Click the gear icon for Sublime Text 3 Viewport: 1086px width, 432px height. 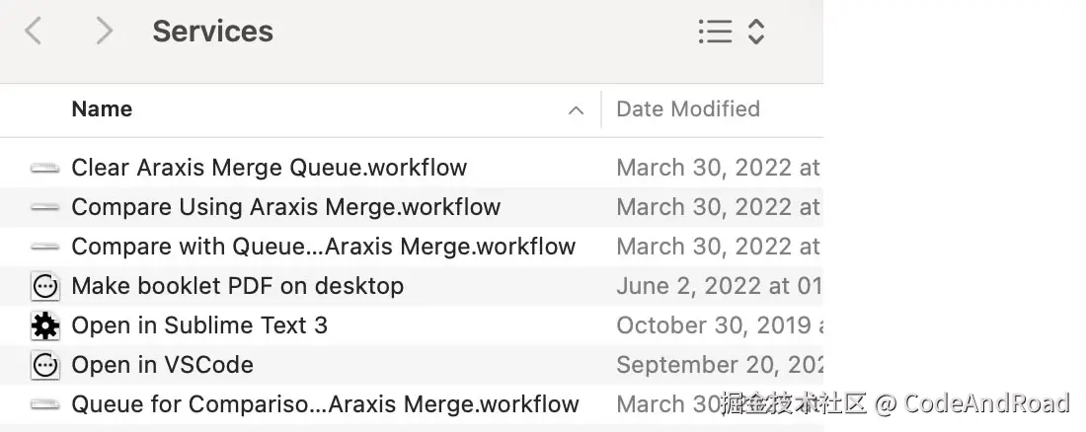(45, 325)
